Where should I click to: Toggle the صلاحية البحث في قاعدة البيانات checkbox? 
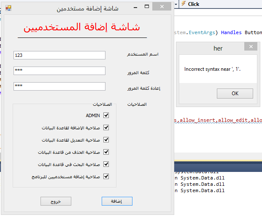pyautogui.click(x=106, y=164)
